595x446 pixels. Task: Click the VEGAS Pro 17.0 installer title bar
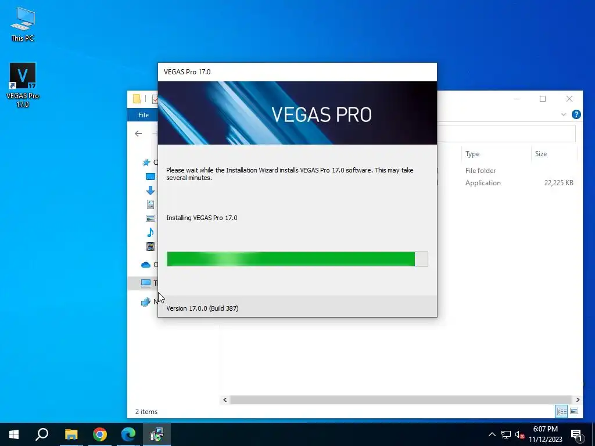click(x=297, y=72)
